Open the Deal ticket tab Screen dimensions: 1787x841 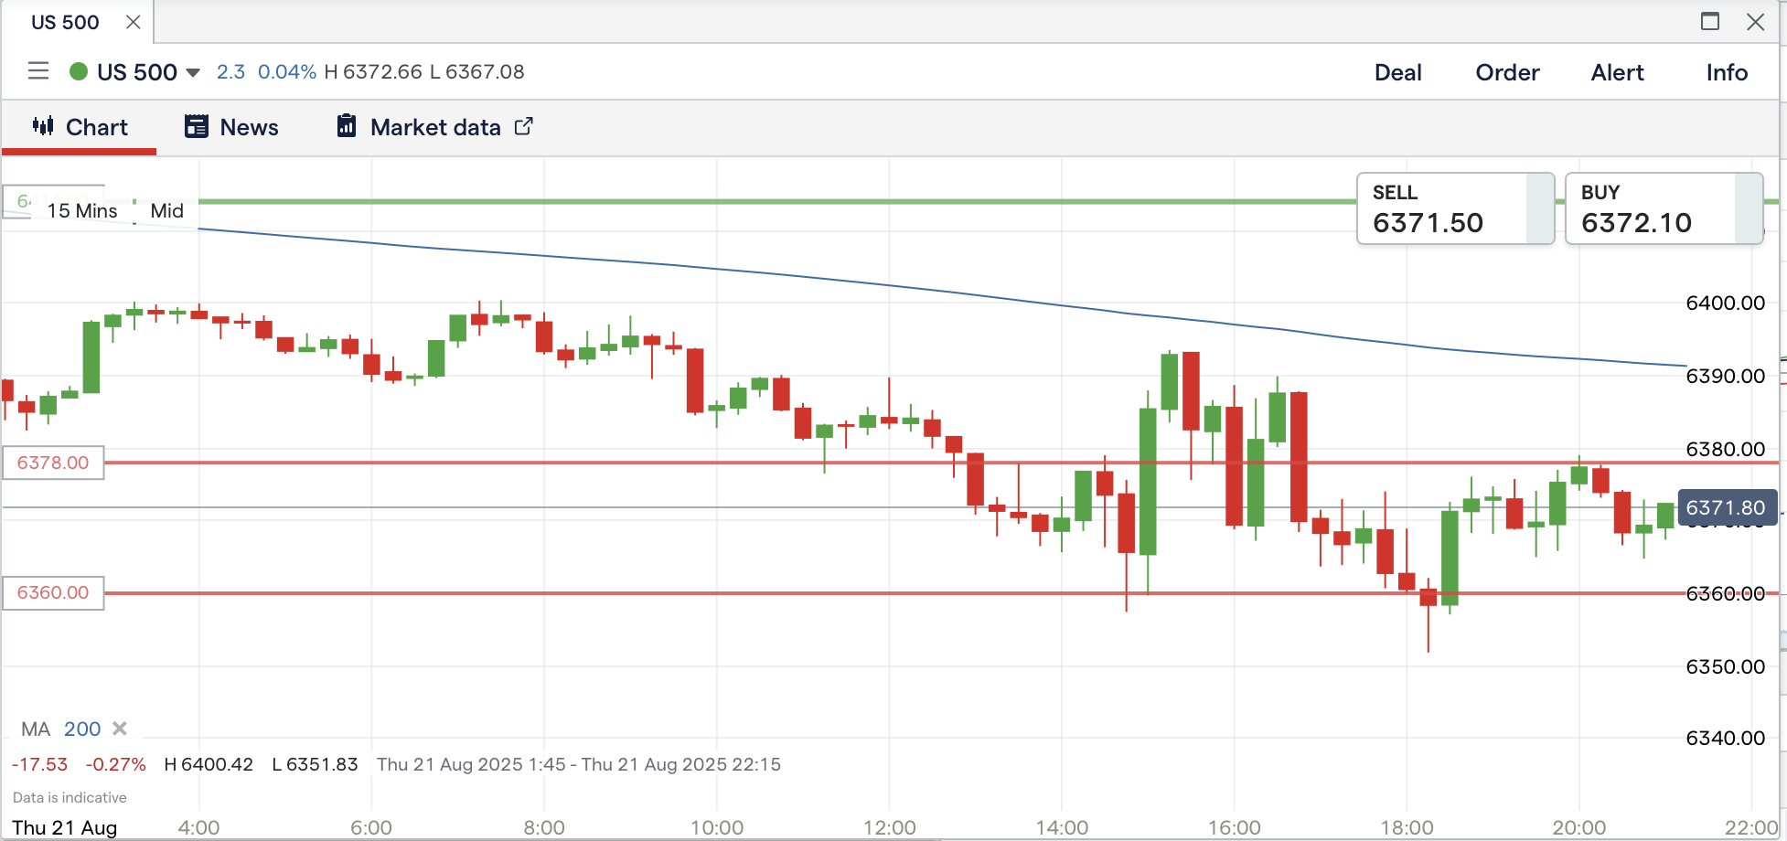click(x=1397, y=72)
